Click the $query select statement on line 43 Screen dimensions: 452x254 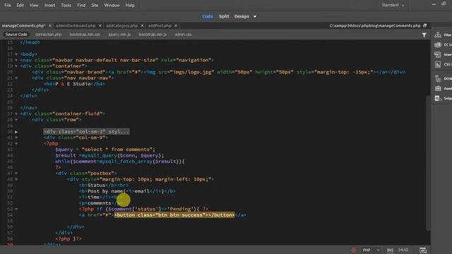click(x=105, y=150)
